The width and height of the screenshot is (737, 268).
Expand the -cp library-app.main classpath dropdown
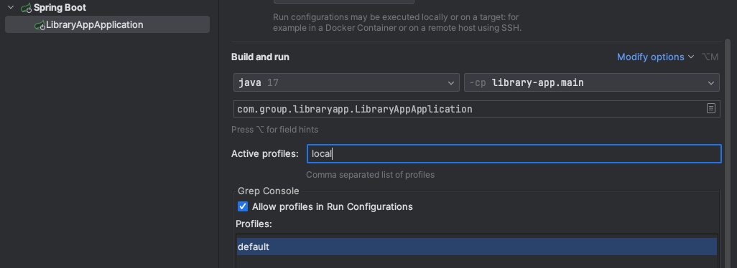click(591, 83)
